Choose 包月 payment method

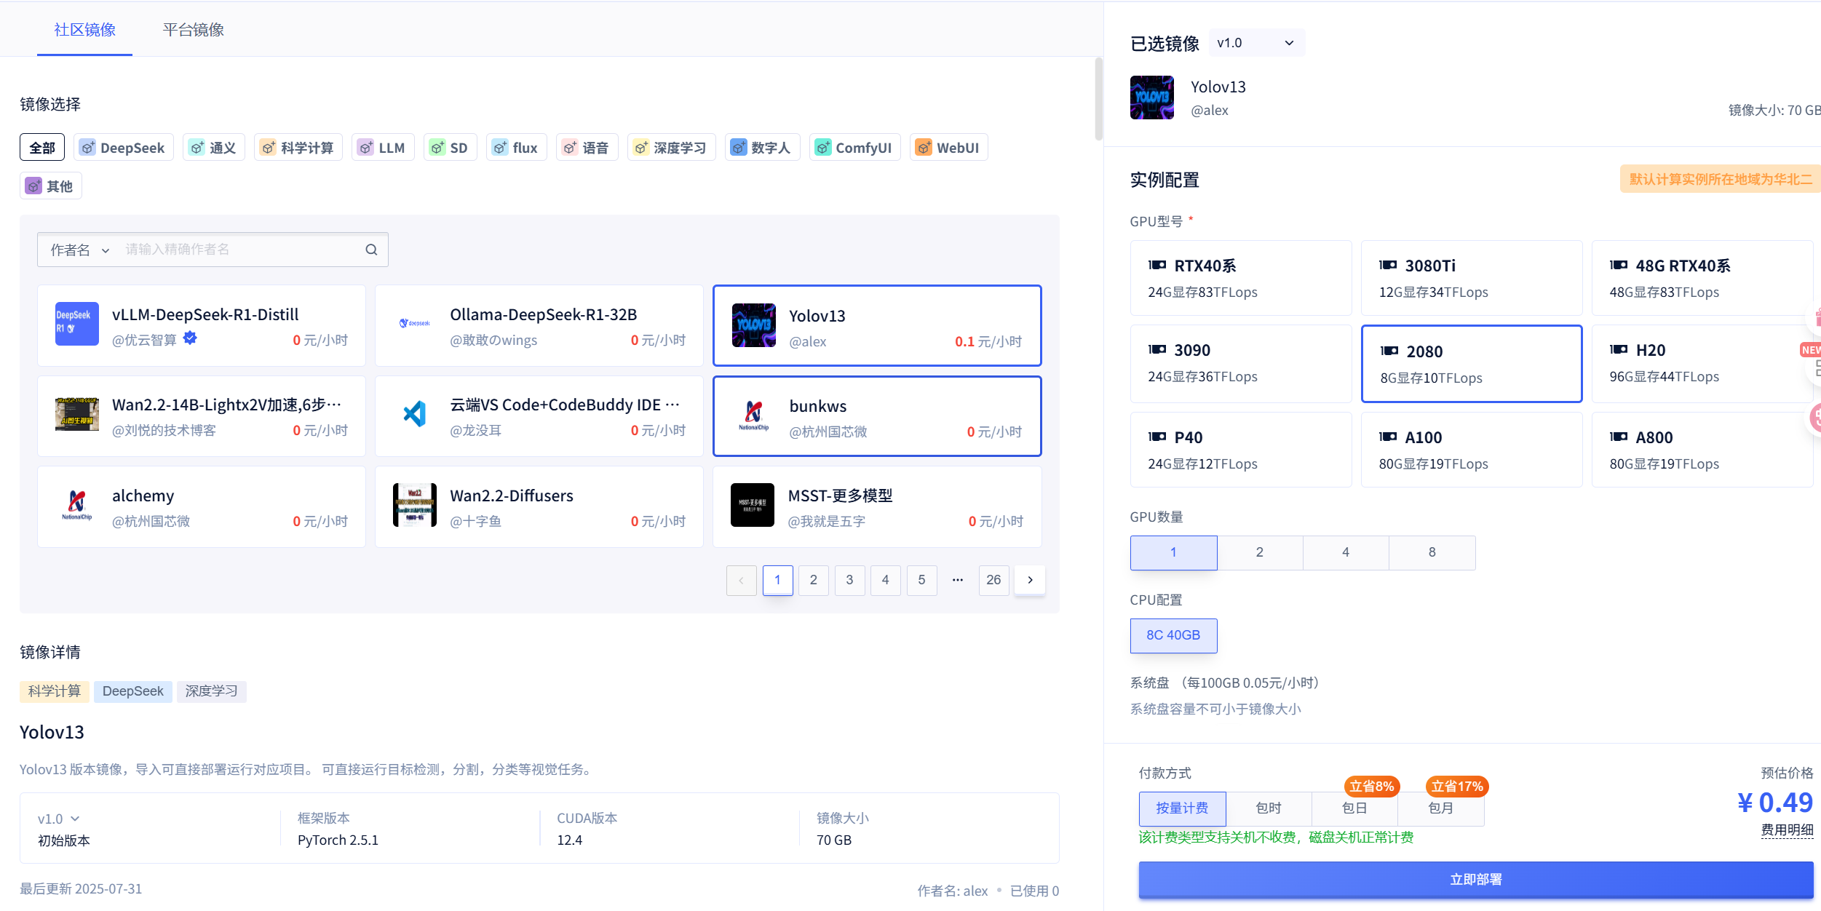pos(1441,808)
